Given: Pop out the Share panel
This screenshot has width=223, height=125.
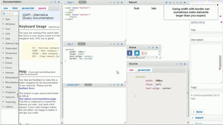Looking at the screenshot, I should tap(153, 48).
